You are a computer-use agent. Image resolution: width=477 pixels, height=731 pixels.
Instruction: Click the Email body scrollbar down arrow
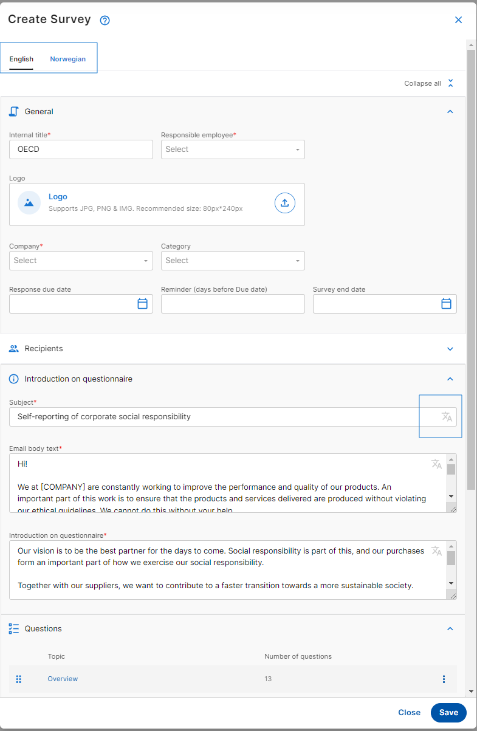point(451,496)
